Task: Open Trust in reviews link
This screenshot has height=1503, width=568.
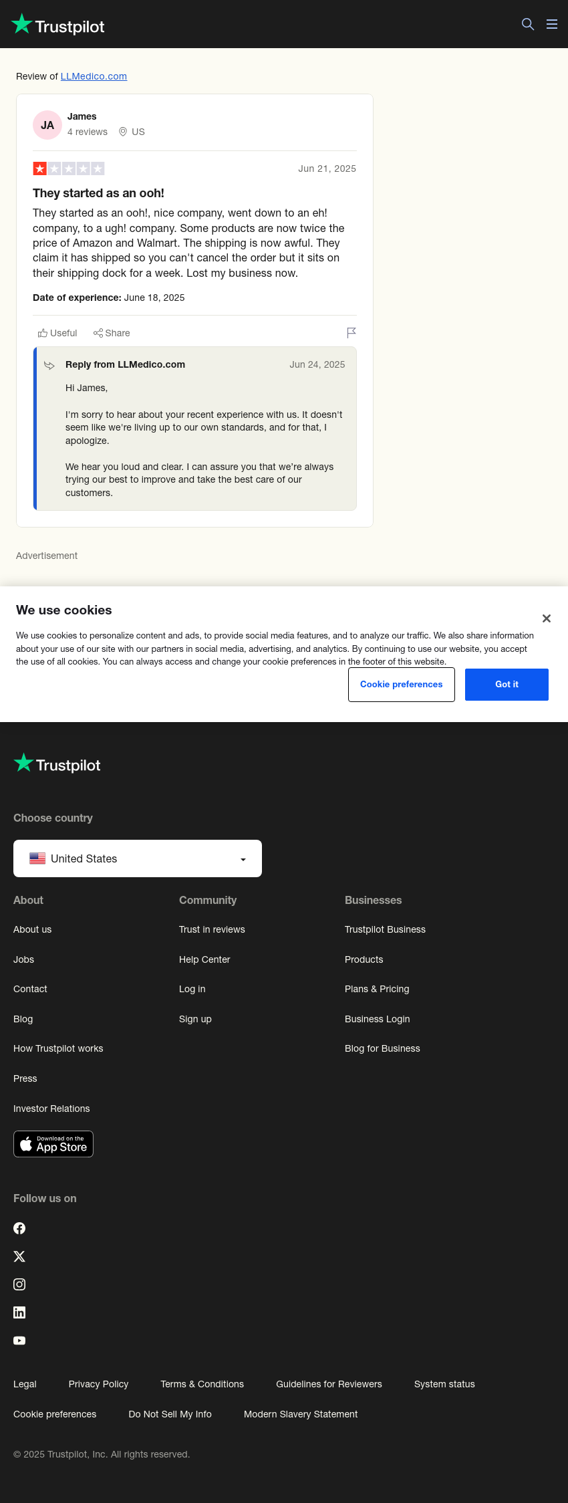Action: (212, 929)
